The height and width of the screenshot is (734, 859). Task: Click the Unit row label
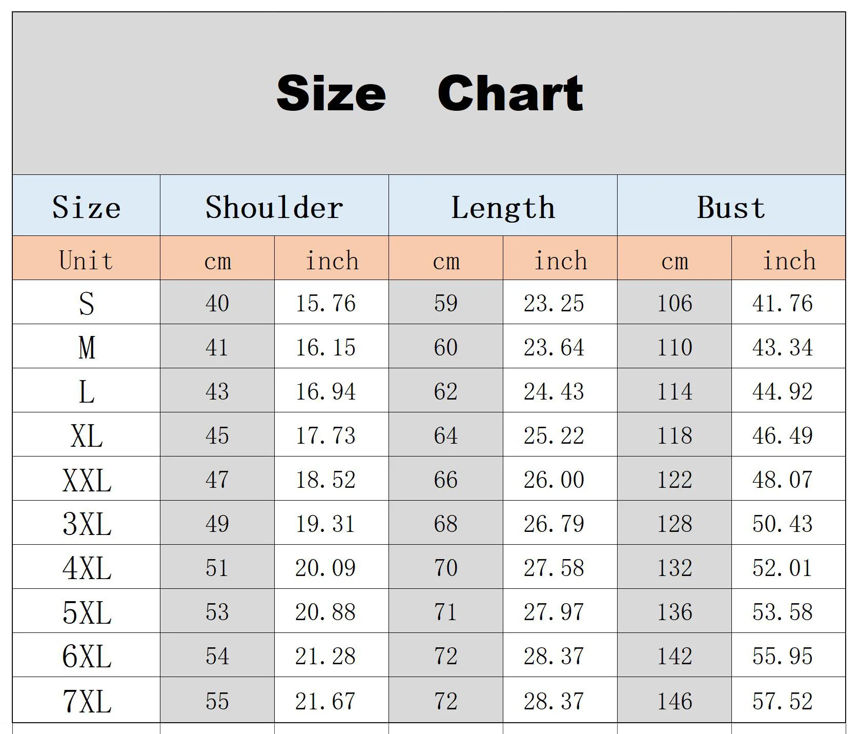[x=86, y=260]
